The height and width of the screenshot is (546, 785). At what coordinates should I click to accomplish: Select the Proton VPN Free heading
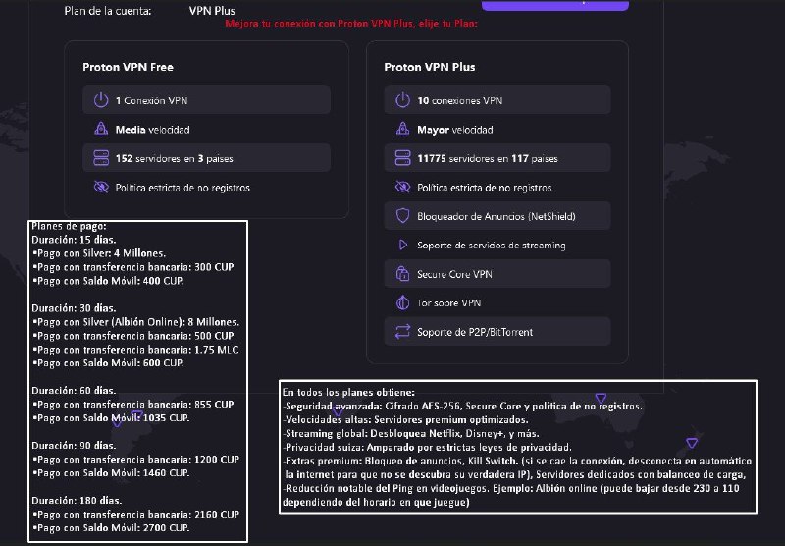click(x=129, y=67)
